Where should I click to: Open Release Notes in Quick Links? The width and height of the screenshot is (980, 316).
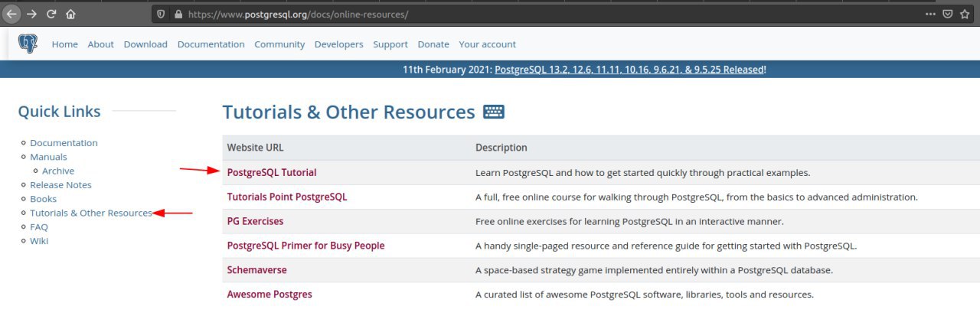coord(60,185)
